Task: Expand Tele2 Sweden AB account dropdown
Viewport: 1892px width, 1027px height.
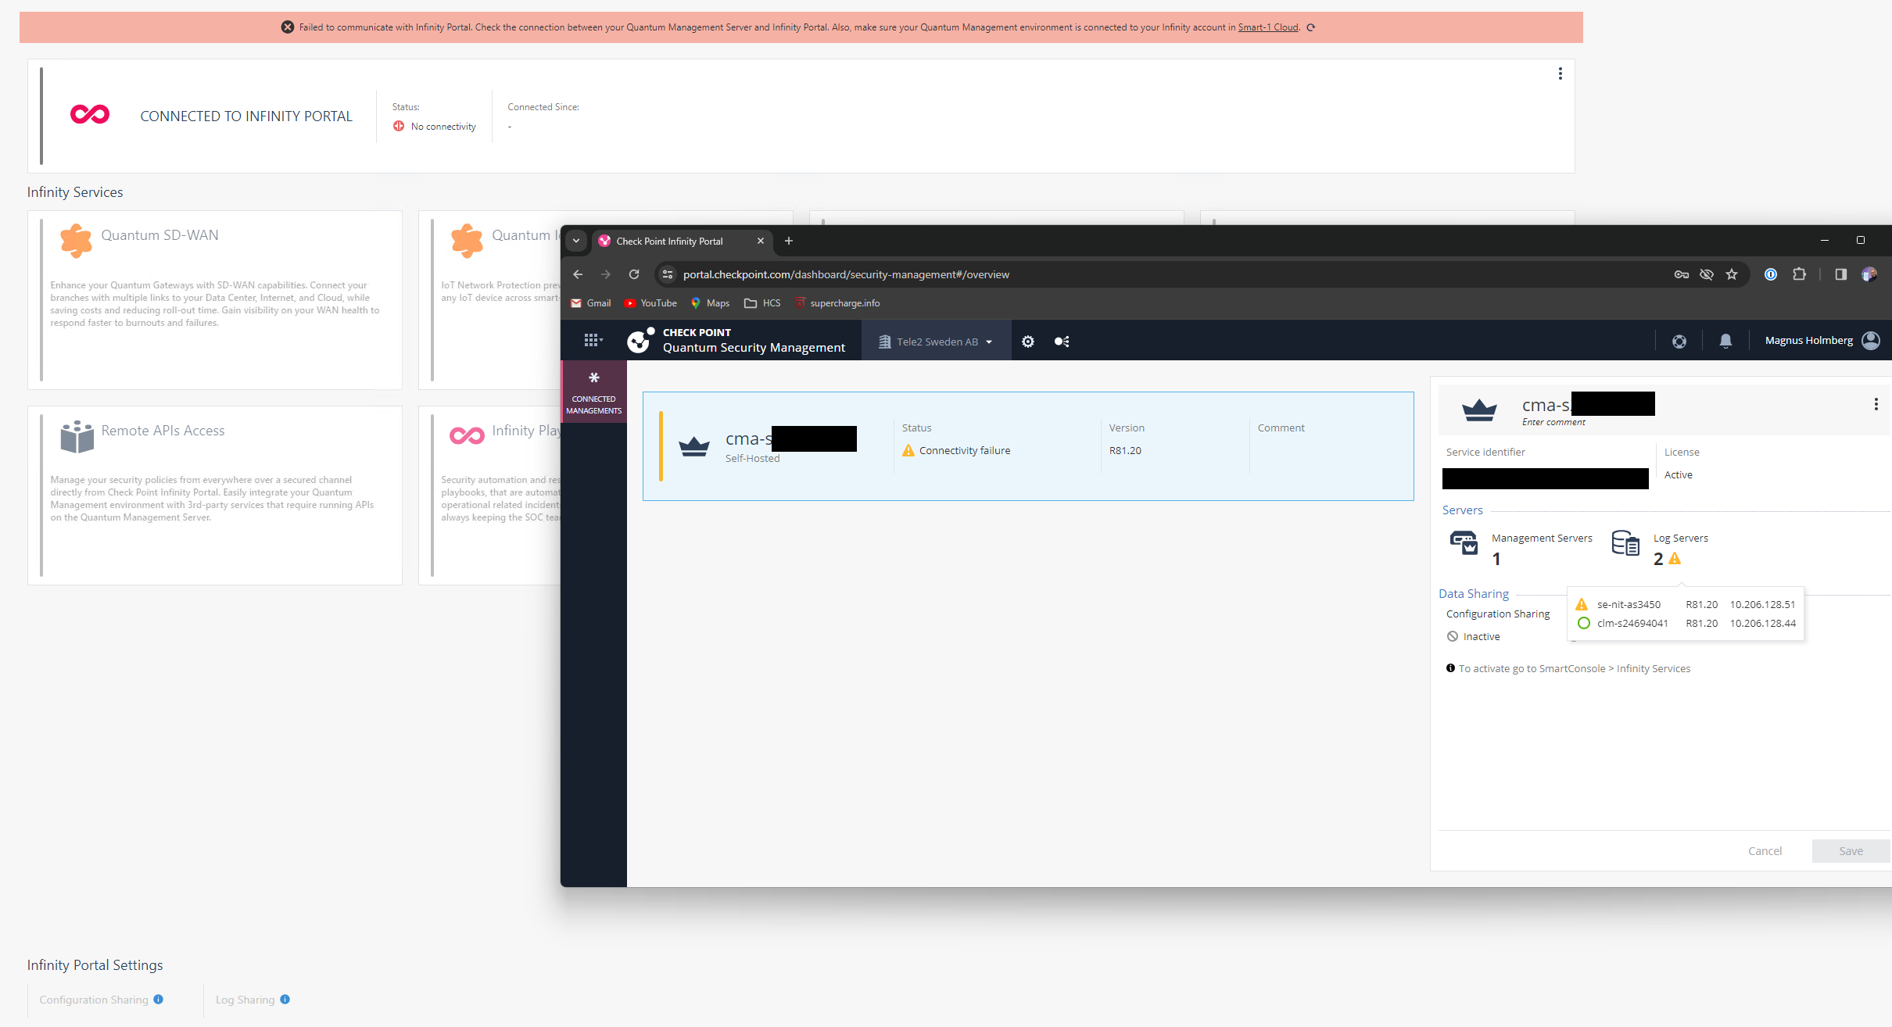Action: [x=936, y=342]
